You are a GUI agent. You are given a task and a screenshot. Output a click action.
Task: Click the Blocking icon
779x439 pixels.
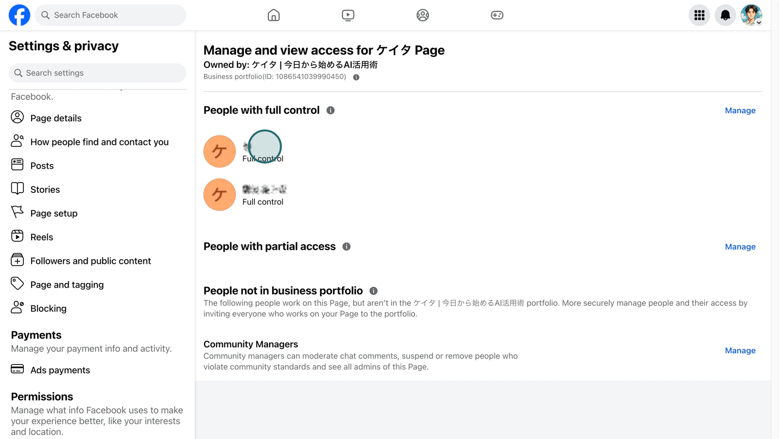point(18,307)
